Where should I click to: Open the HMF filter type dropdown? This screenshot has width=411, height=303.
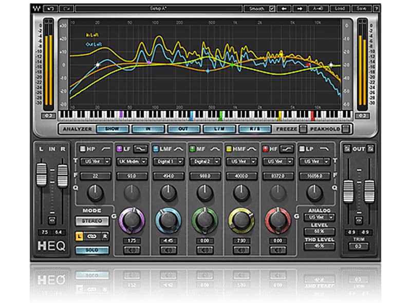241,161
